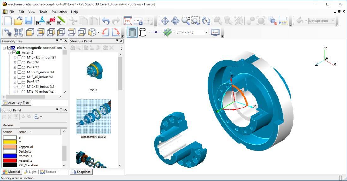Select the CopperCoil color swatch

click(x=9, y=147)
